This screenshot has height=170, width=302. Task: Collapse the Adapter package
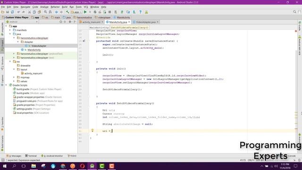coord(18,42)
